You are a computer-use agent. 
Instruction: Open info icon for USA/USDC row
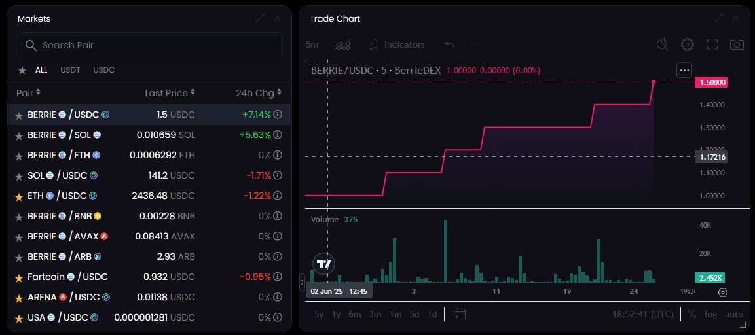tap(278, 317)
